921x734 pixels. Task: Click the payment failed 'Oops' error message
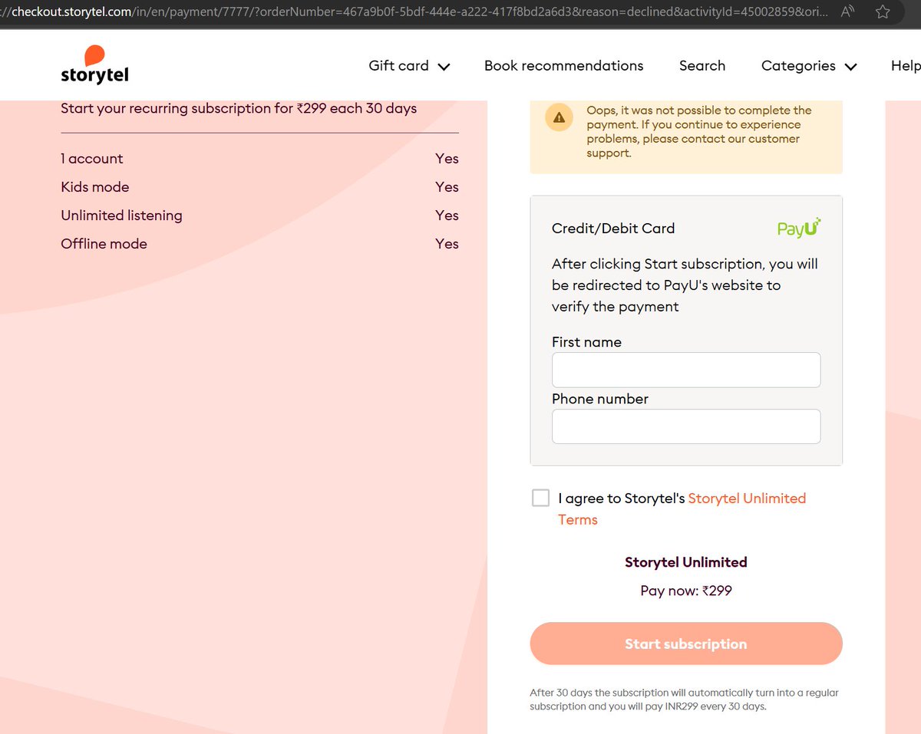tap(698, 131)
